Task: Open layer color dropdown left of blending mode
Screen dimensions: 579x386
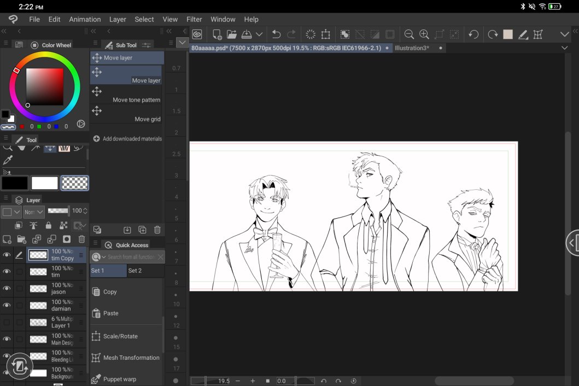Action: 11,212
